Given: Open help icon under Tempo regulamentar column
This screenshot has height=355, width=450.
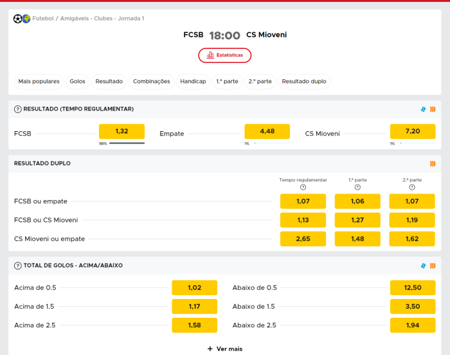Looking at the screenshot, I should pos(303,187).
